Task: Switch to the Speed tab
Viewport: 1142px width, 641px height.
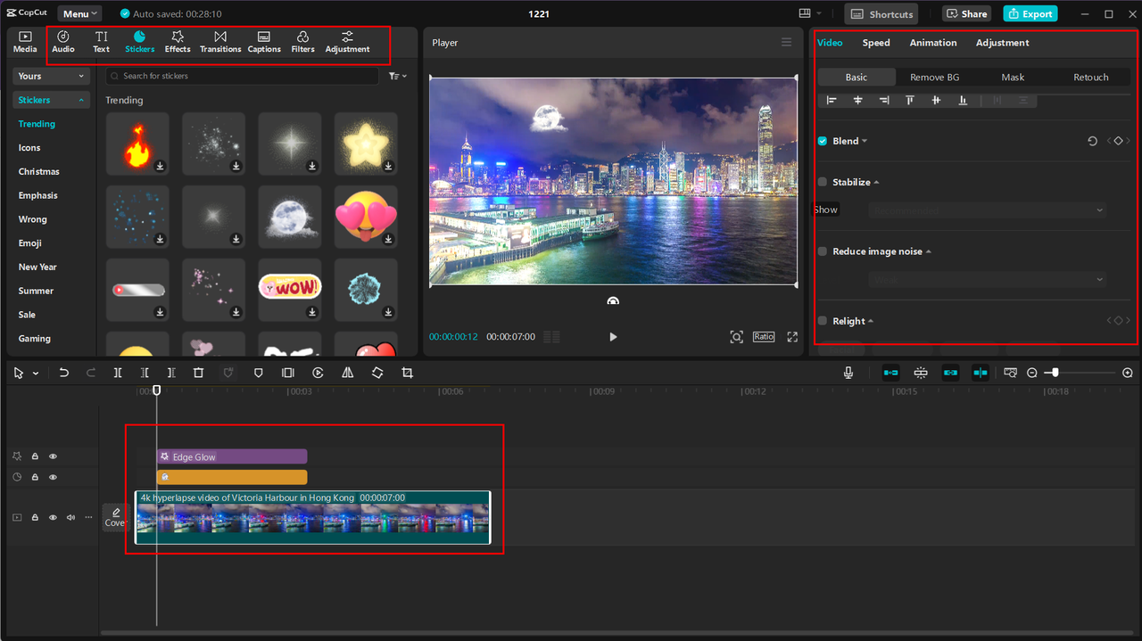Action: [876, 43]
